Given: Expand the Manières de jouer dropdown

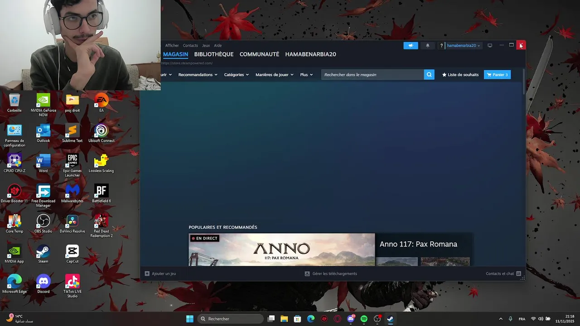Looking at the screenshot, I should click(274, 75).
